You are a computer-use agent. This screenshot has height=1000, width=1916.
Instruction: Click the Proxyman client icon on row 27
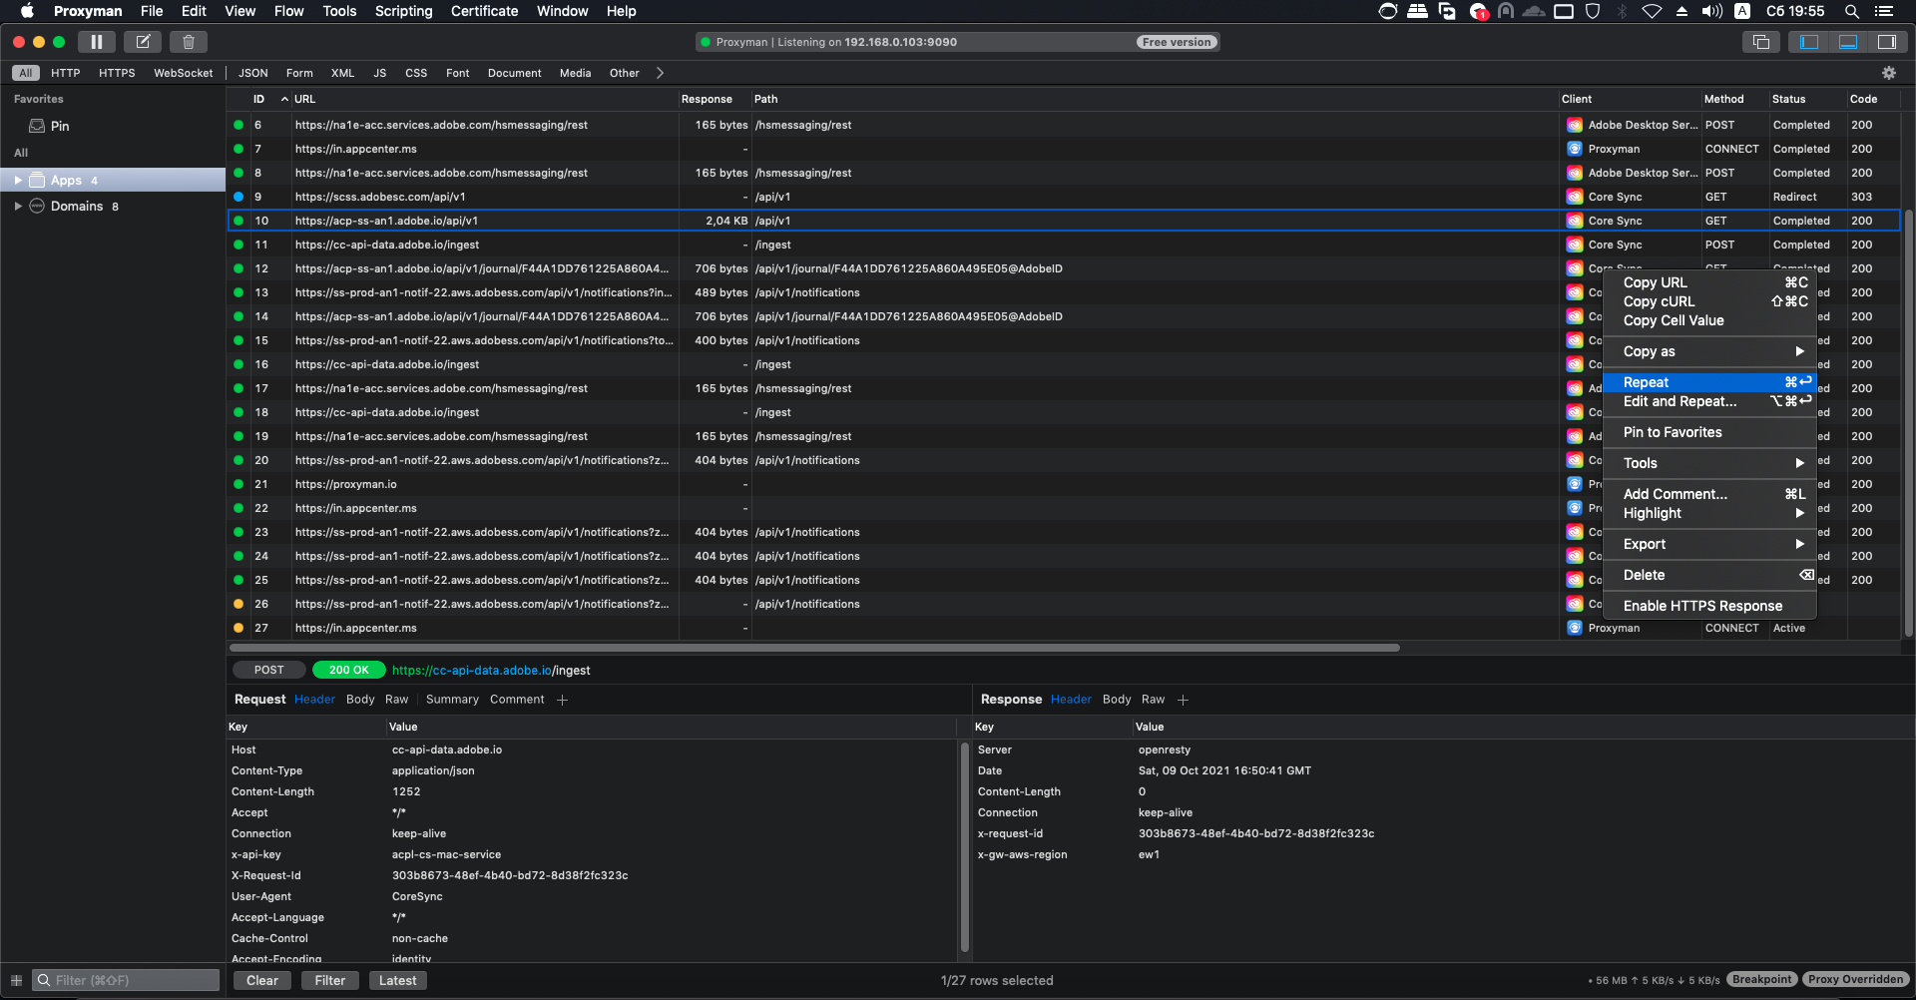click(x=1575, y=628)
